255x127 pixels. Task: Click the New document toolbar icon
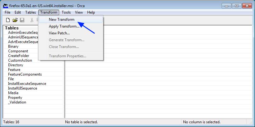(x=8, y=20)
